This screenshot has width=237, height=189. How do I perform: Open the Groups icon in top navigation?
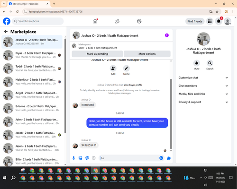point(139,21)
